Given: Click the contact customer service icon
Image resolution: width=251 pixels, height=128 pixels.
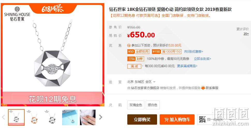Looking at the screenshot, I should [x=203, y=88].
